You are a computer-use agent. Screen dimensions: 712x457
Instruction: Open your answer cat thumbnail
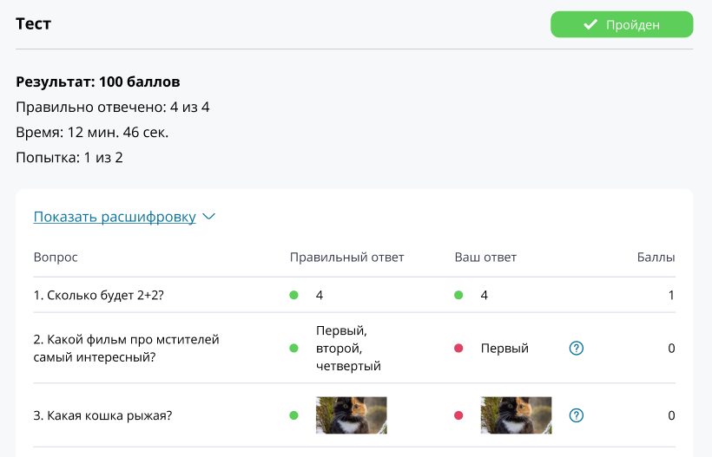point(517,415)
